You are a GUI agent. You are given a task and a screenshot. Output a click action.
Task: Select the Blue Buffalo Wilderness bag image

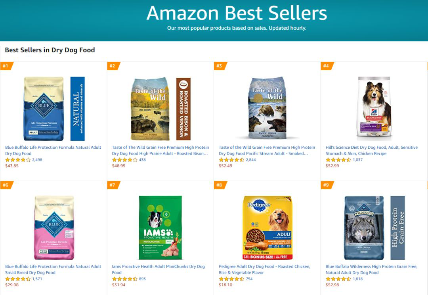(364, 228)
